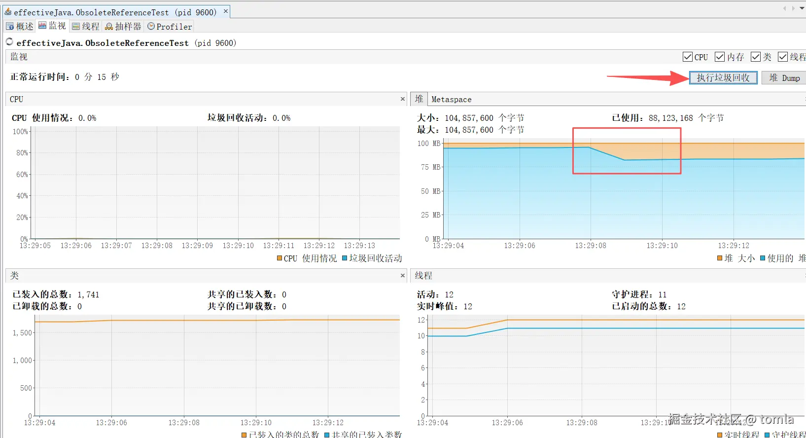Switch to the 线程 threads tab
Viewport: 806px width, 438px height.
click(86, 26)
